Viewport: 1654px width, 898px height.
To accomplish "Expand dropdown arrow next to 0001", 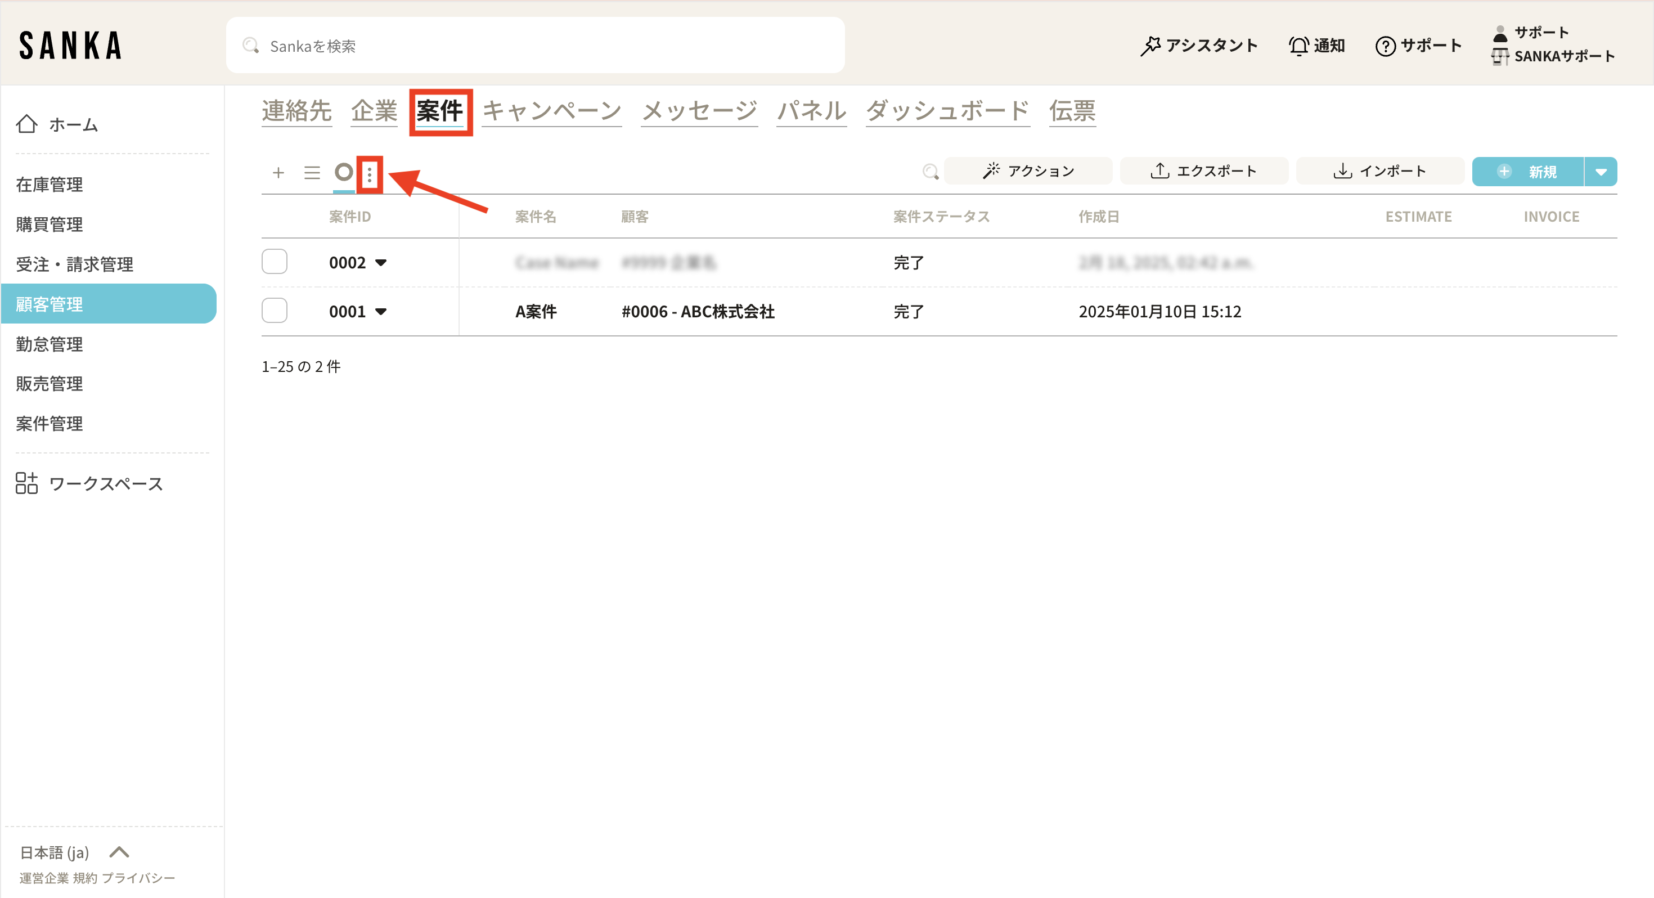I will (x=381, y=312).
